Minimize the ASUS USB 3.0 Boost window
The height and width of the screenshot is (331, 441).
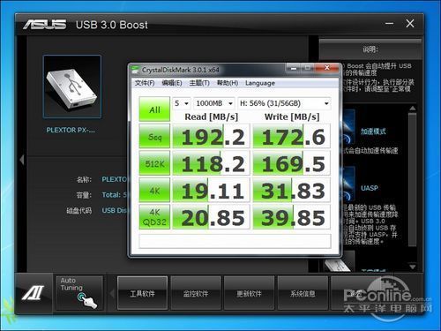390,24
